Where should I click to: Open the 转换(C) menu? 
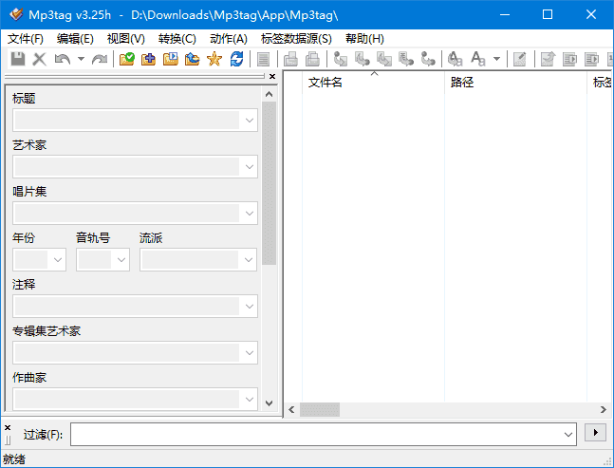pos(177,39)
